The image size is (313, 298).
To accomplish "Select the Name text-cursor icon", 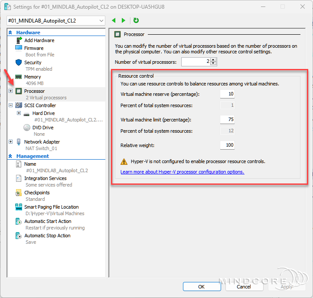I will [x=18, y=164].
